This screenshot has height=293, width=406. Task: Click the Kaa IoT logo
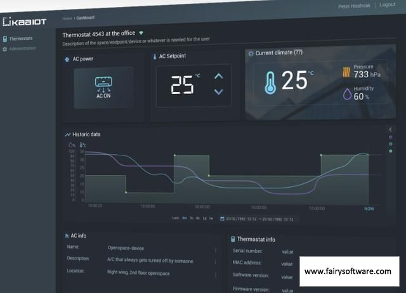pyautogui.click(x=24, y=22)
